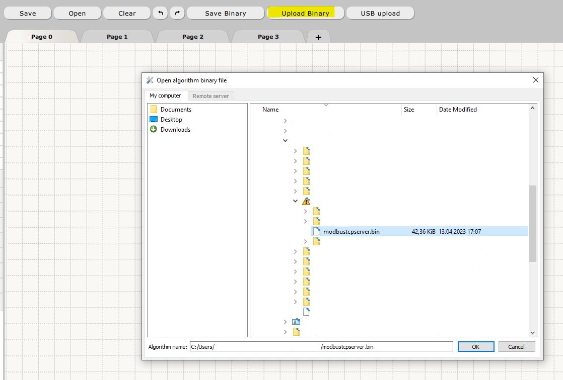
Task: Click the Documents folder icon
Action: [154, 110]
